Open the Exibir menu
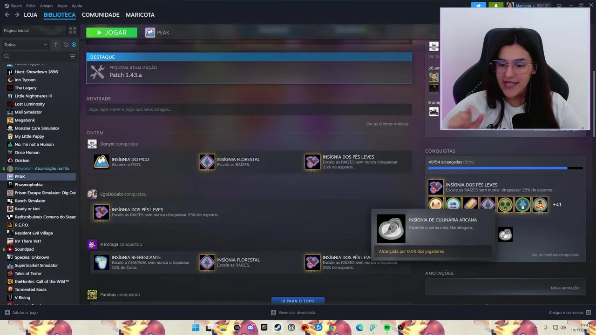Image resolution: width=596 pixels, height=335 pixels. click(31, 6)
